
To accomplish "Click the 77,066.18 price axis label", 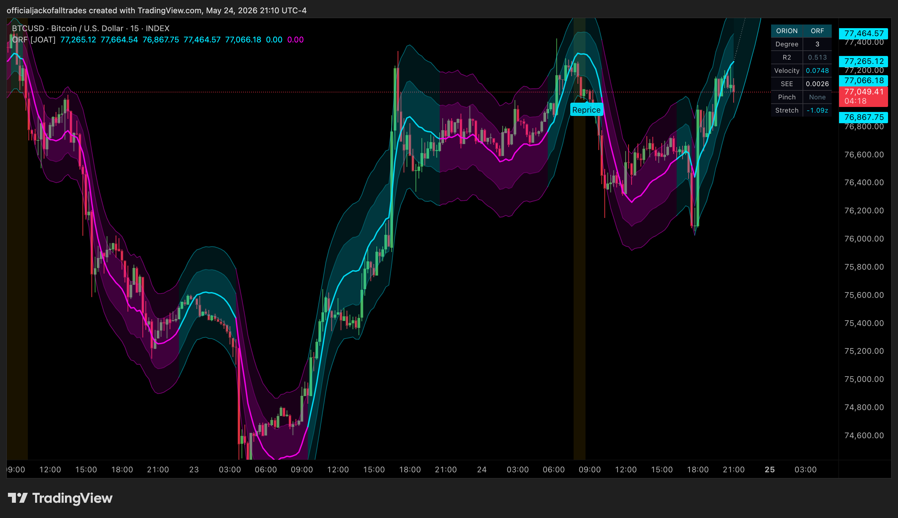I will tap(864, 80).
